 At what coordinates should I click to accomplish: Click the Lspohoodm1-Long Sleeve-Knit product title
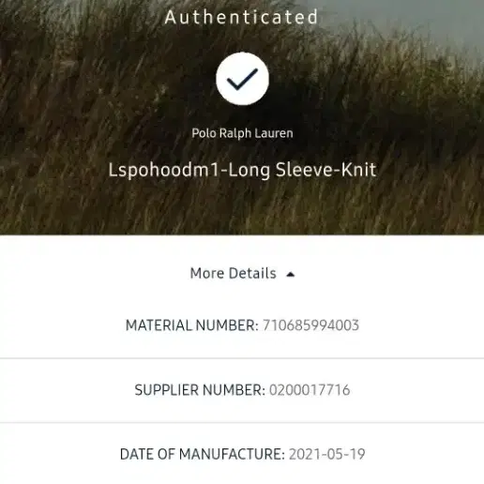pyautogui.click(x=242, y=171)
